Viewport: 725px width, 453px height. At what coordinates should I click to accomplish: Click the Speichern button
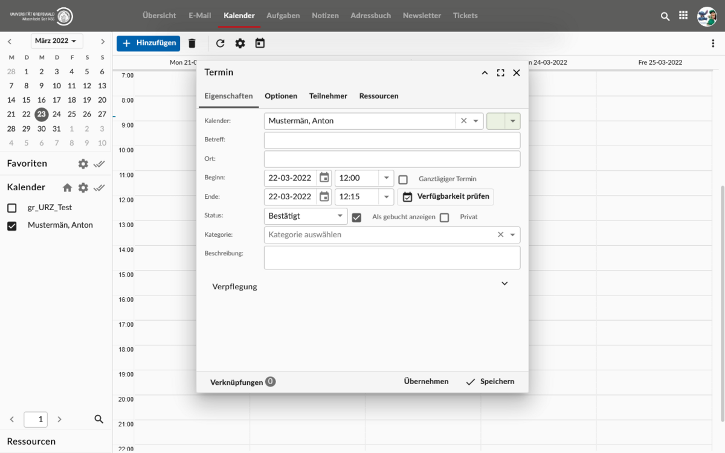pyautogui.click(x=490, y=382)
